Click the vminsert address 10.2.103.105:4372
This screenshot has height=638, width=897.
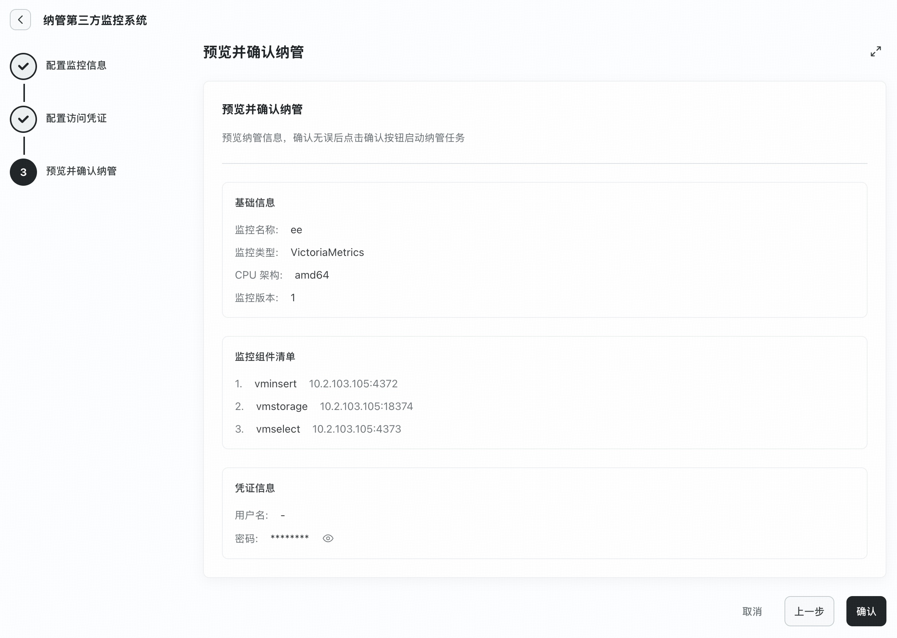click(353, 384)
